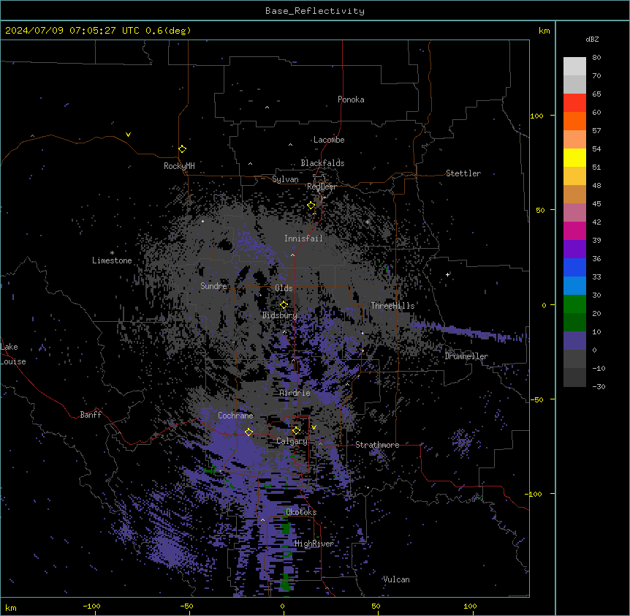Click the RedDeer city label
This screenshot has width=630, height=616.
tap(322, 187)
